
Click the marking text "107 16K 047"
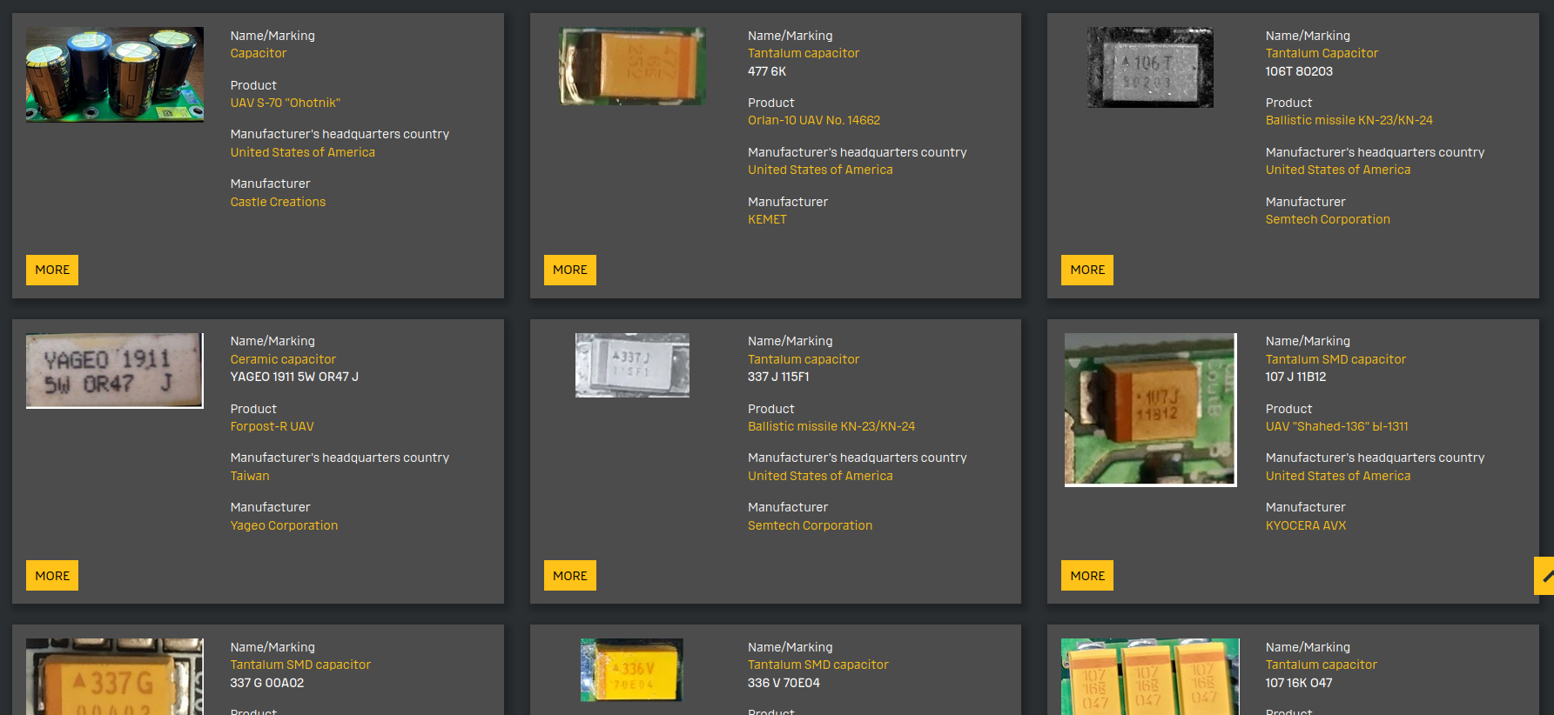(x=1298, y=683)
